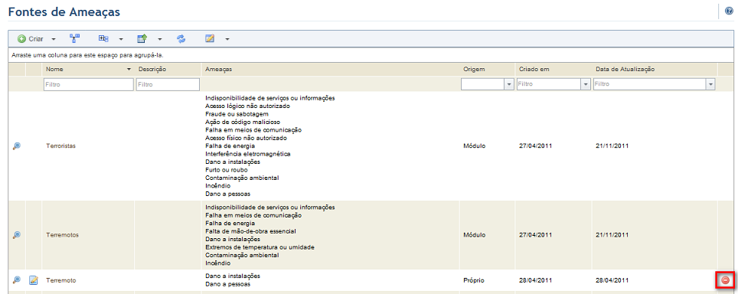Open Nome column header dropdown arrow
The height and width of the screenshot is (294, 738).
point(129,69)
